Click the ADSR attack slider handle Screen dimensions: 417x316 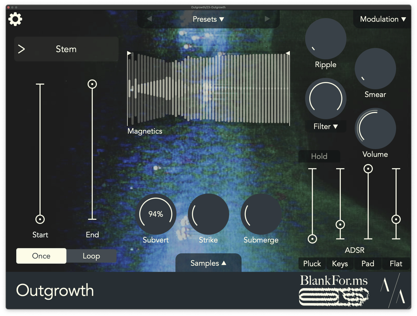click(x=312, y=239)
